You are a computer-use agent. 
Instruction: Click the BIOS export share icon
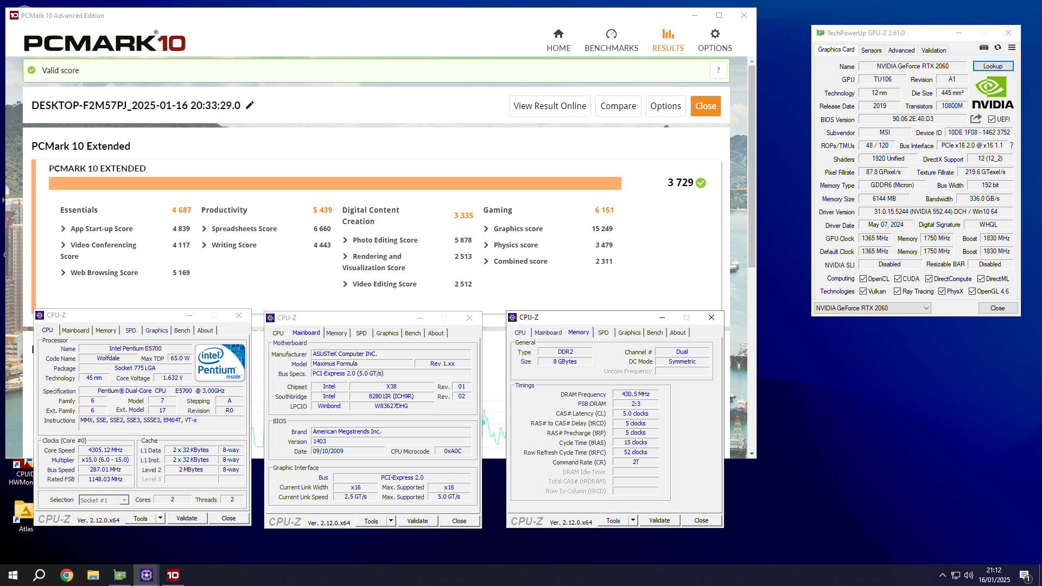(x=976, y=119)
